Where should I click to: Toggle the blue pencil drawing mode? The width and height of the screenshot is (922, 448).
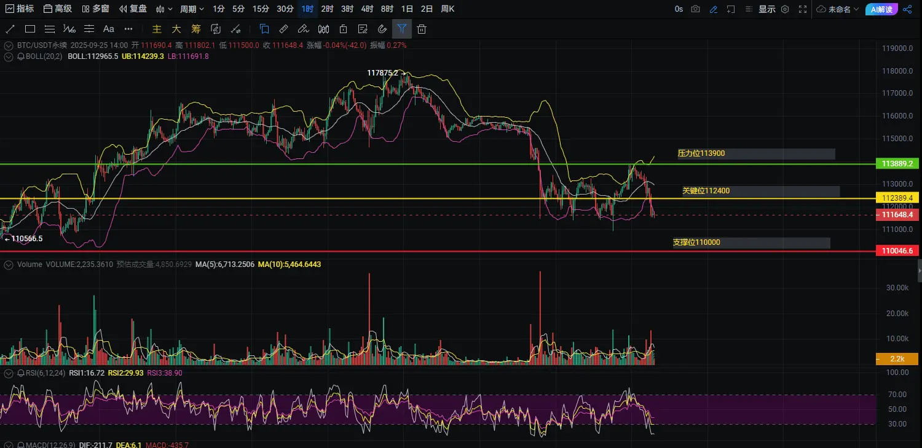(x=714, y=9)
